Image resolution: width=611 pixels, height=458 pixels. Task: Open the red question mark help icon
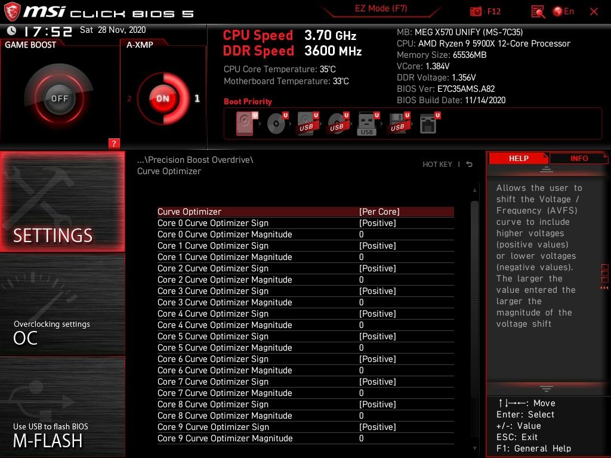[x=114, y=143]
